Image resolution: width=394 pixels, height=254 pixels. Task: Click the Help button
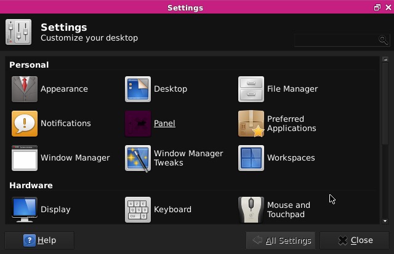point(39,240)
